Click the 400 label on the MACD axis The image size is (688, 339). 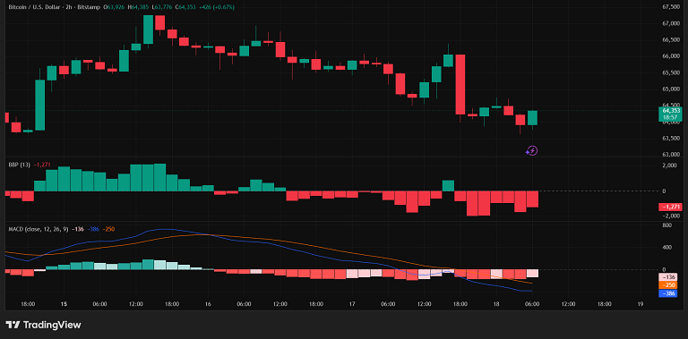(x=666, y=248)
